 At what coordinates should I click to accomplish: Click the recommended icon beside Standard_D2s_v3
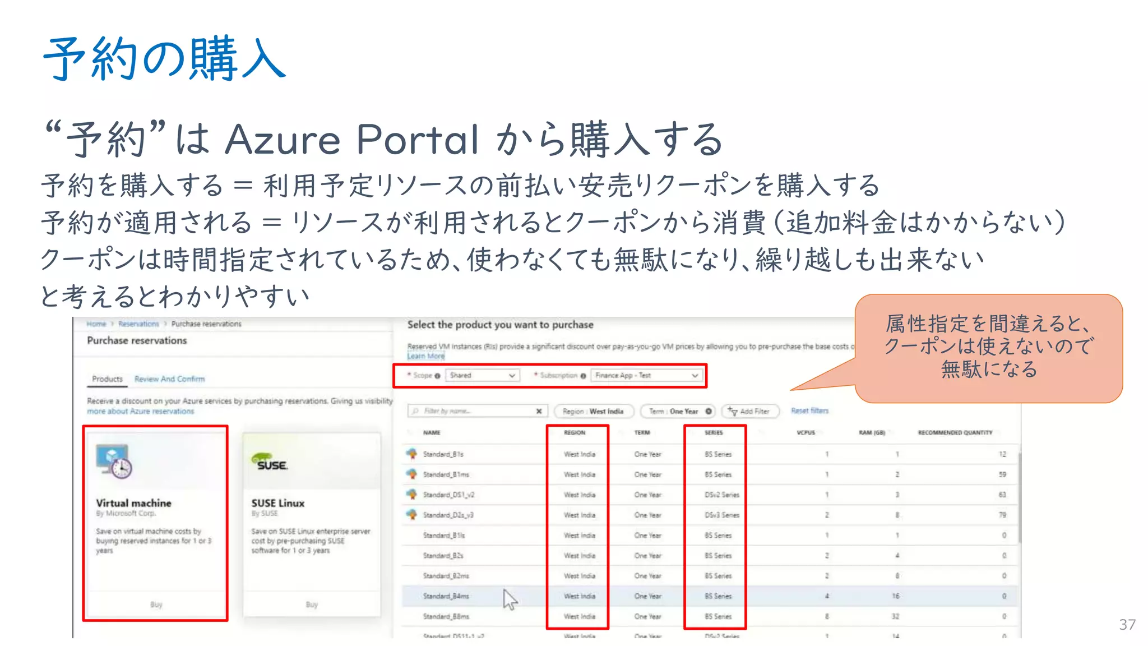click(412, 514)
